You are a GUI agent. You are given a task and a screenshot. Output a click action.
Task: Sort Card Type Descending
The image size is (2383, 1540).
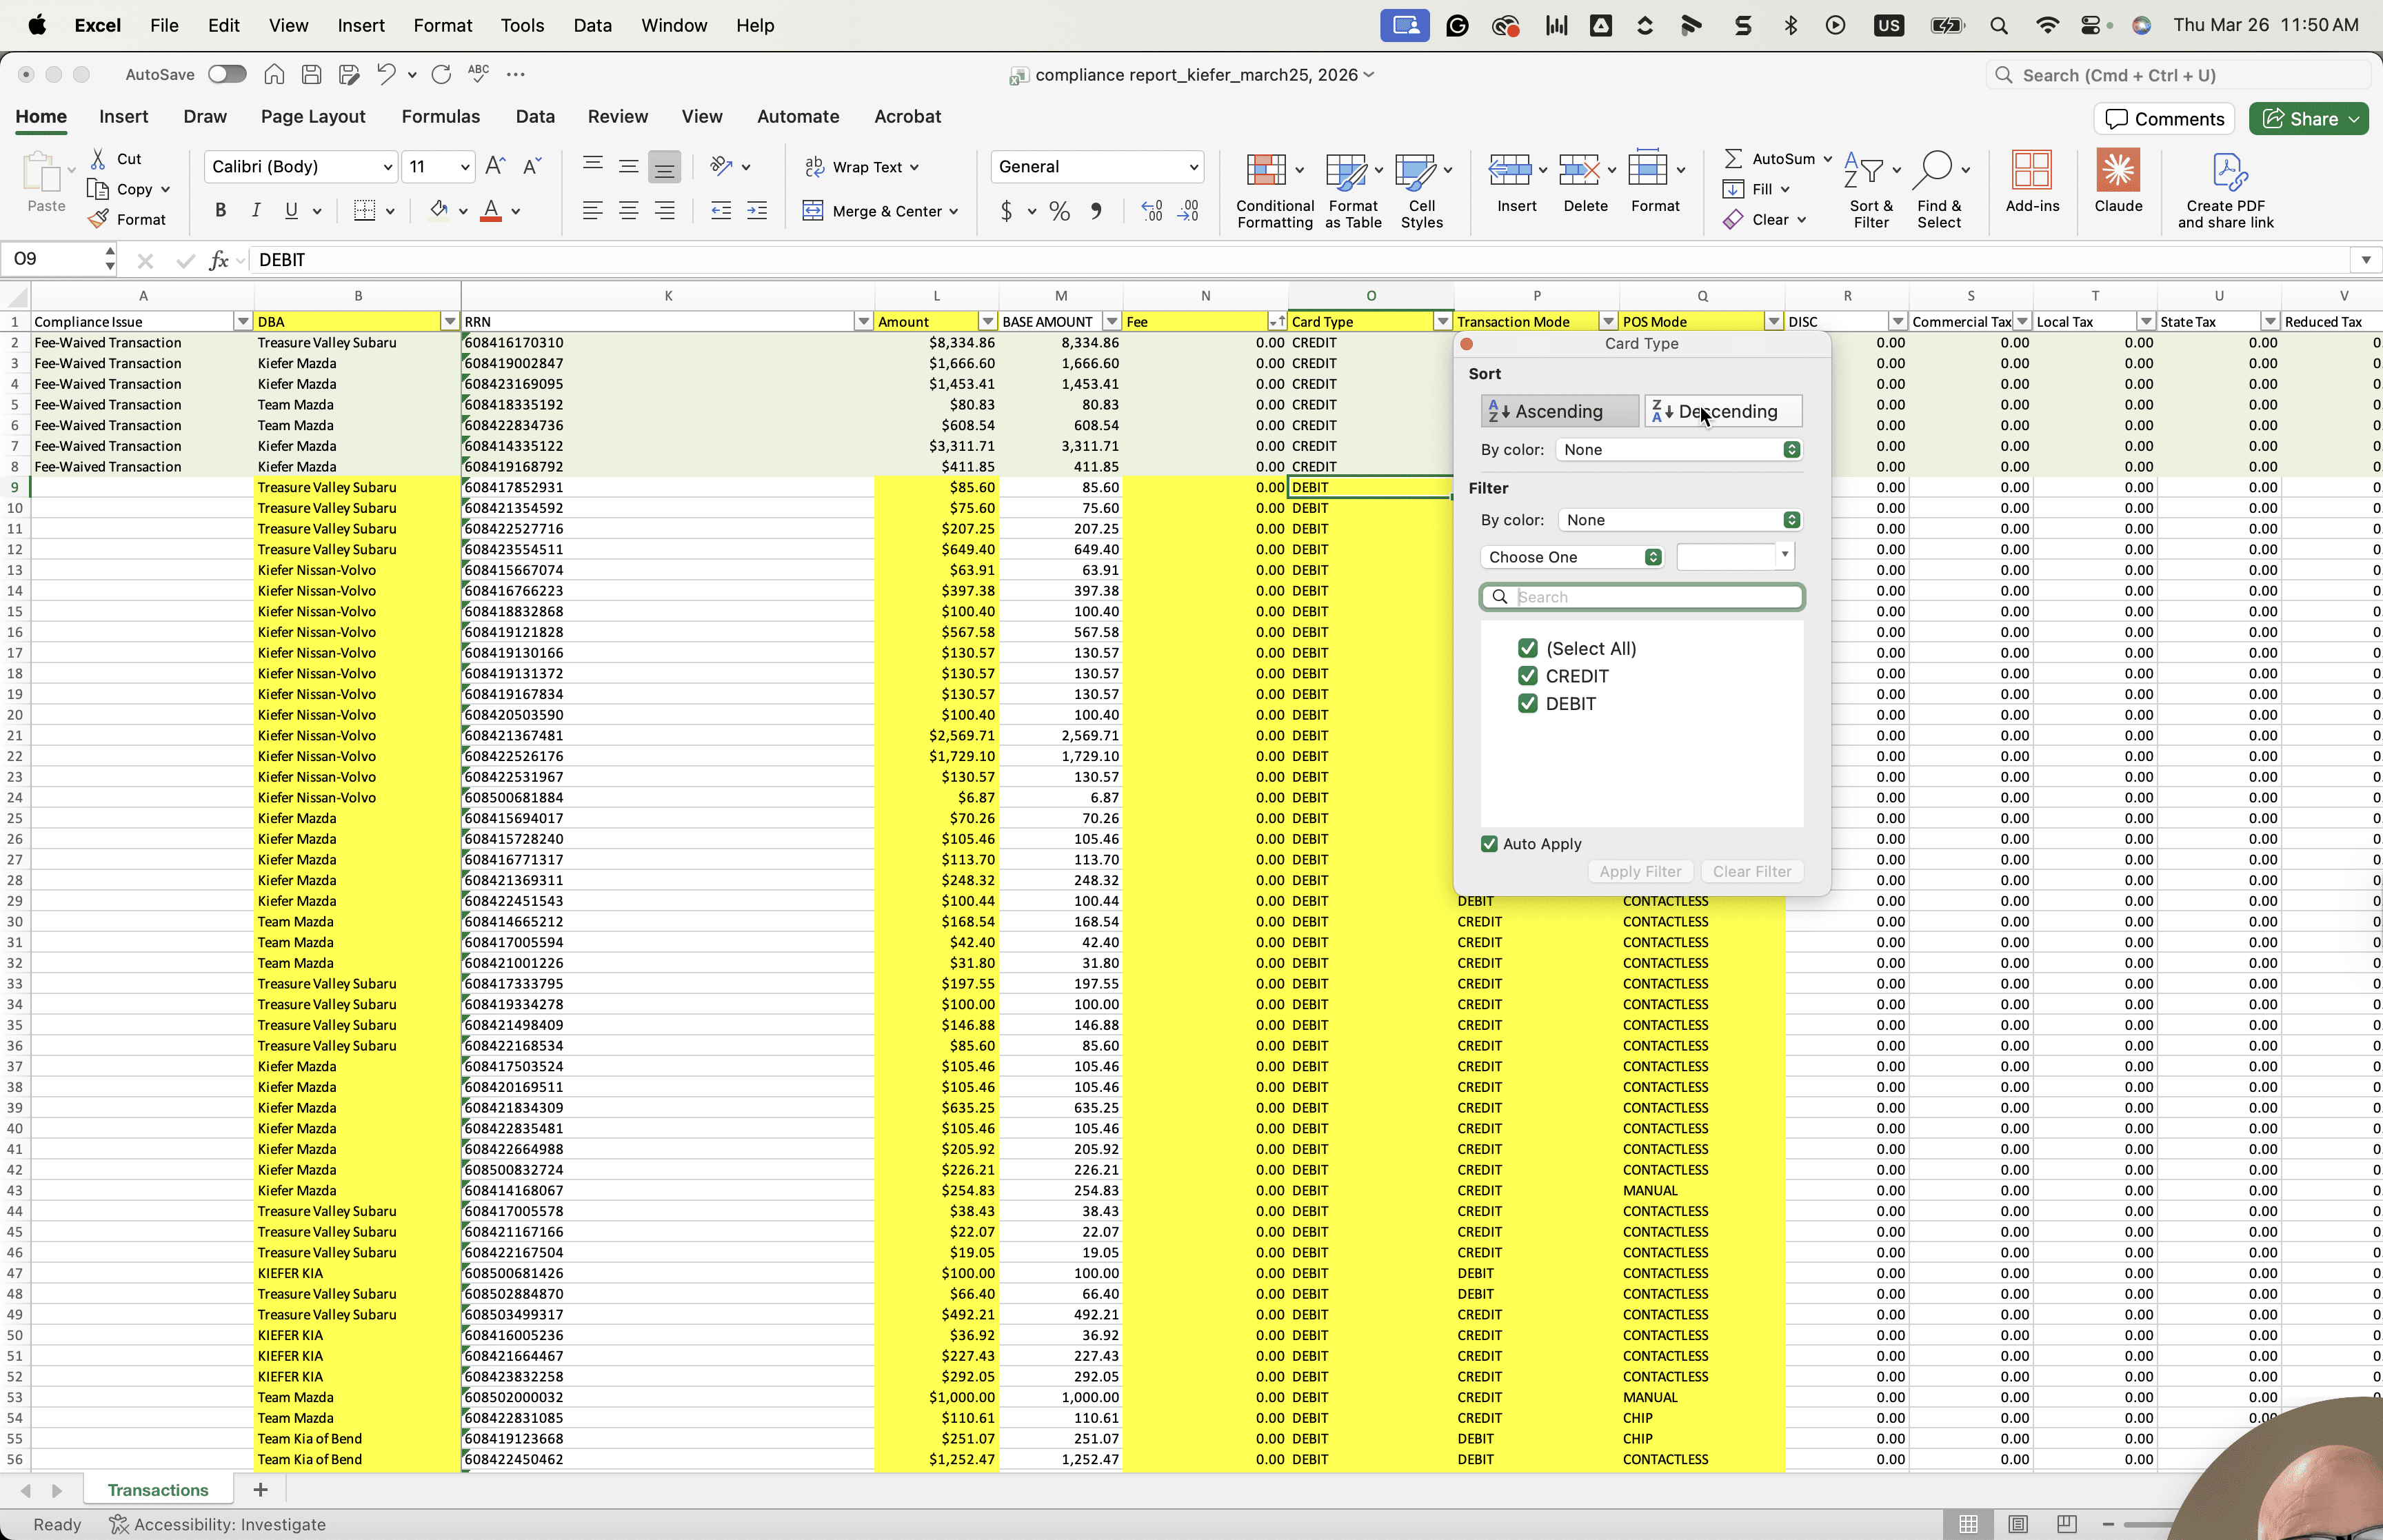point(1723,411)
